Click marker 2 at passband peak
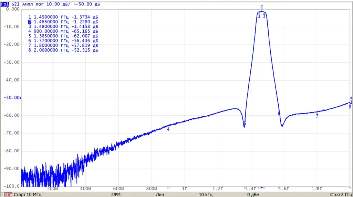The width and height of the screenshot is (353, 197). tap(262, 8)
